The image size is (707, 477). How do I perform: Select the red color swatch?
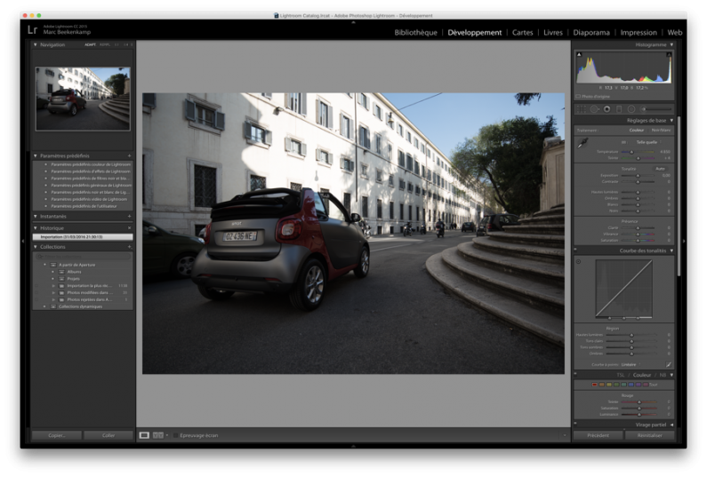click(594, 385)
